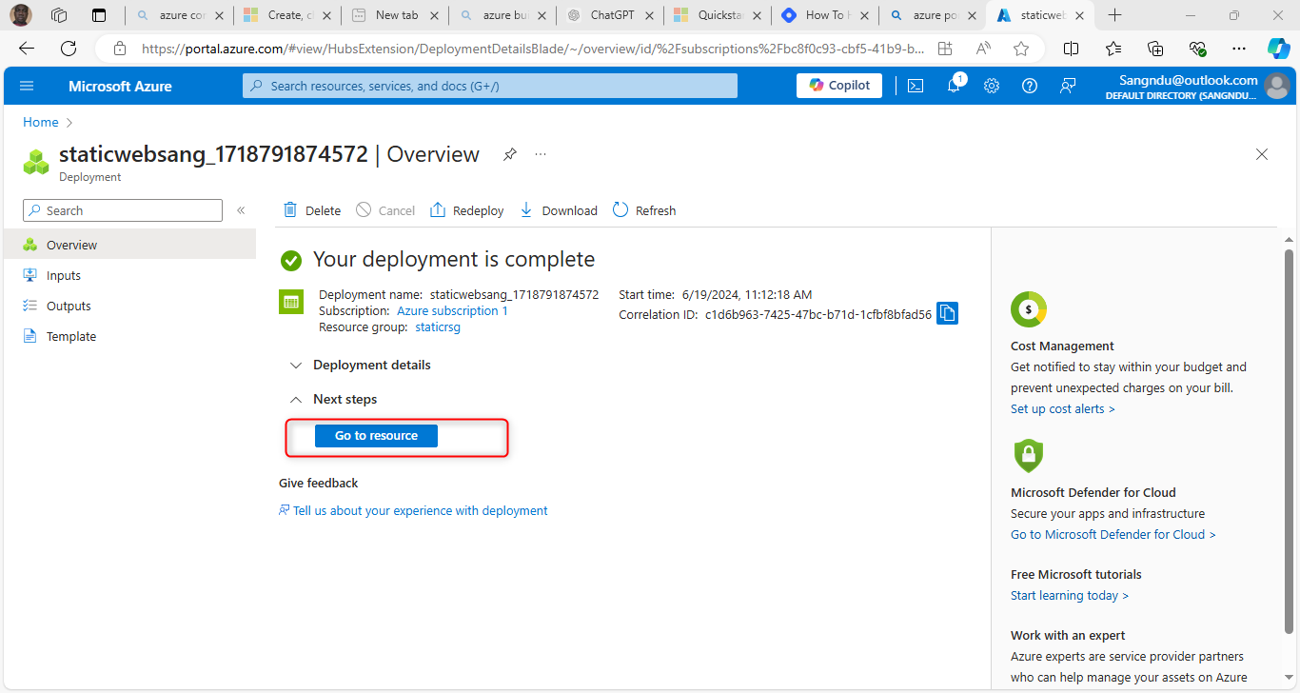Switch to the ChatGPT browser tab
The height and width of the screenshot is (693, 1300).
click(x=612, y=15)
